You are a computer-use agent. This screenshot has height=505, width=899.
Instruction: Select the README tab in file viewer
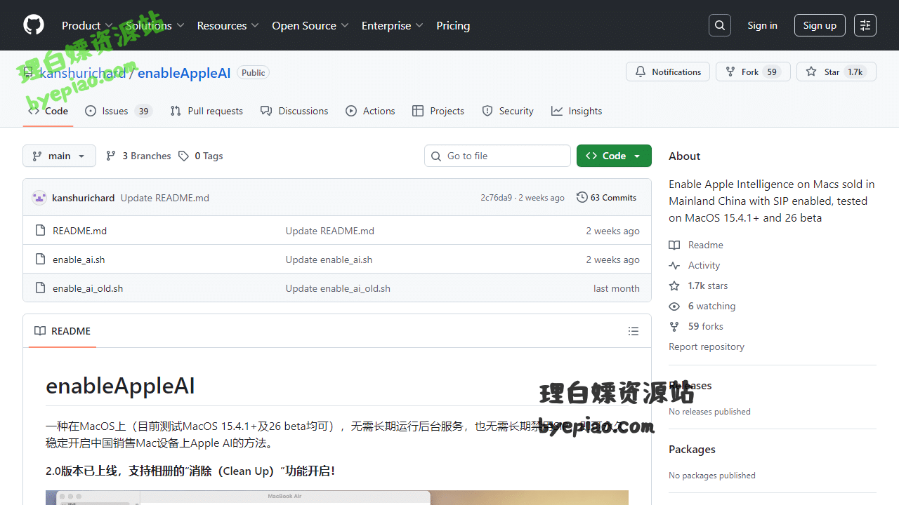click(63, 331)
